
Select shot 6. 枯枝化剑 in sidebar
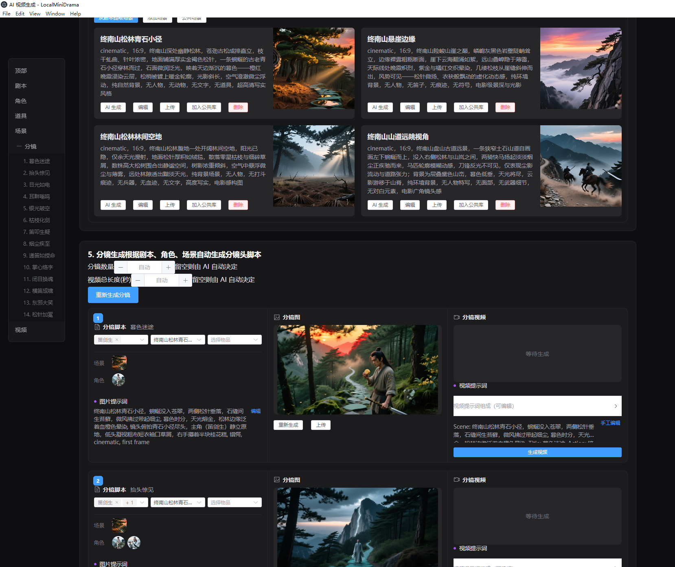(x=37, y=220)
